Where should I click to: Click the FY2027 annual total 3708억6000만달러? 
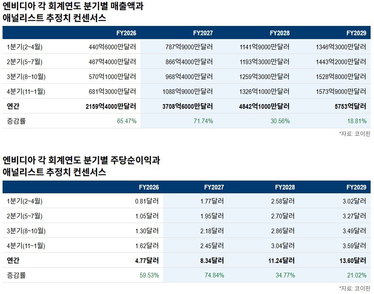[x=188, y=106]
